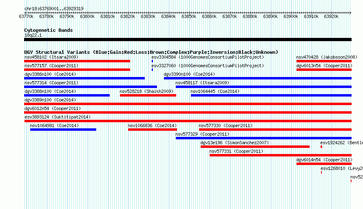Select the 63830k ruler position

(148, 16)
